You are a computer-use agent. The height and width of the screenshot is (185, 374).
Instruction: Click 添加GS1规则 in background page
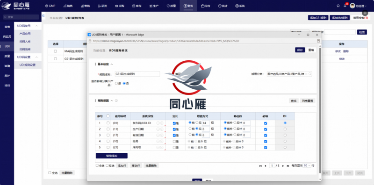point(318,18)
